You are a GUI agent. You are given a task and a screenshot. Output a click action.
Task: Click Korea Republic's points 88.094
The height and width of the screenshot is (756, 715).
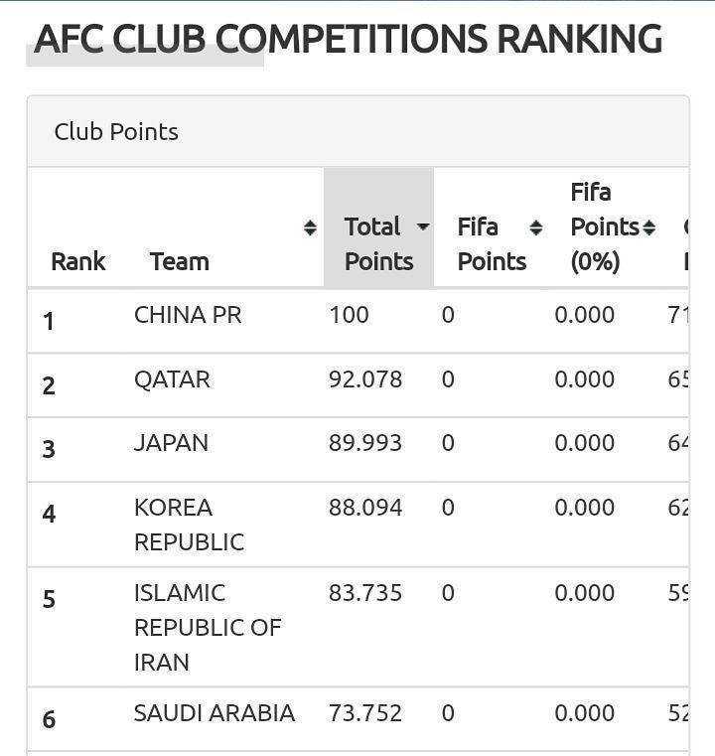365,508
